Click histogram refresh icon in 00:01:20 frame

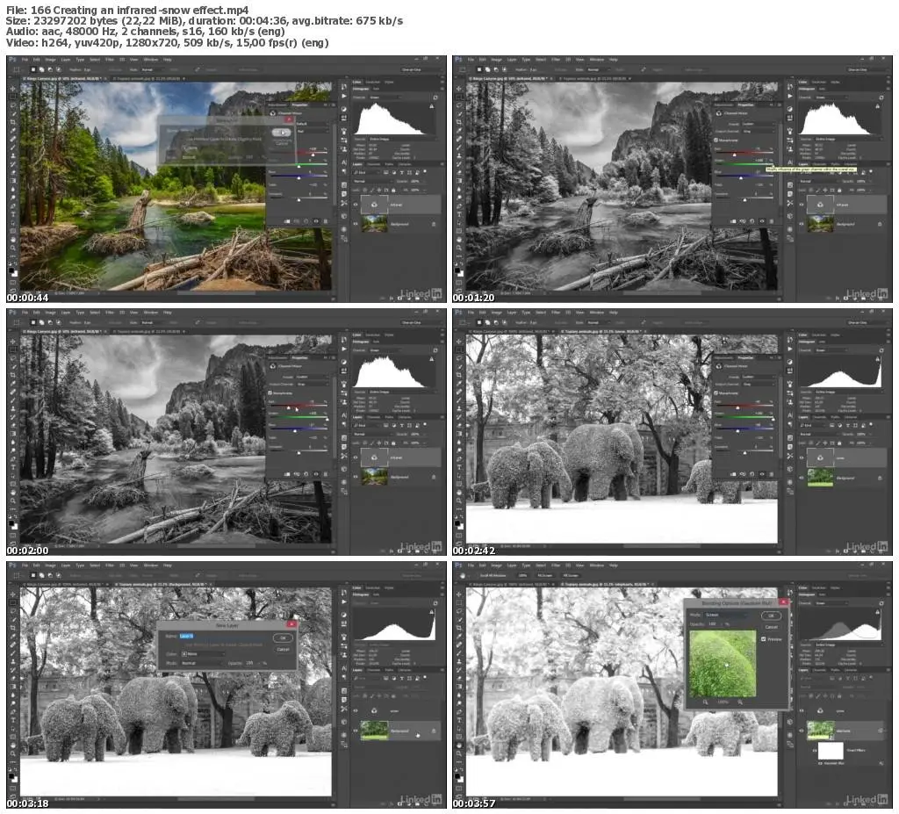point(881,97)
